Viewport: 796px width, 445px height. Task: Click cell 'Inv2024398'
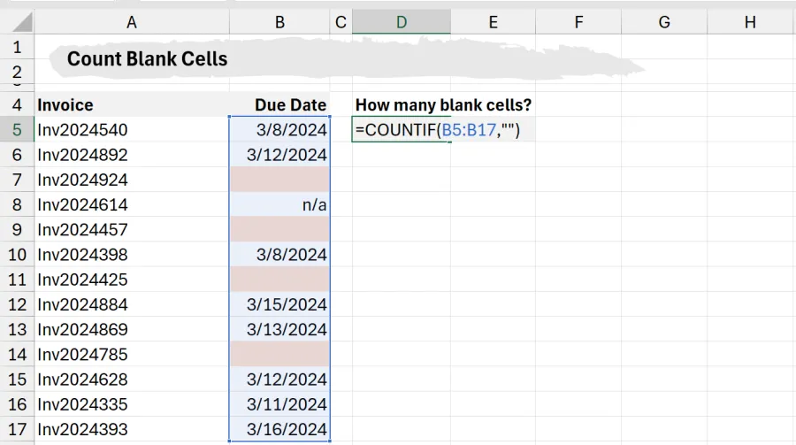[x=132, y=254]
